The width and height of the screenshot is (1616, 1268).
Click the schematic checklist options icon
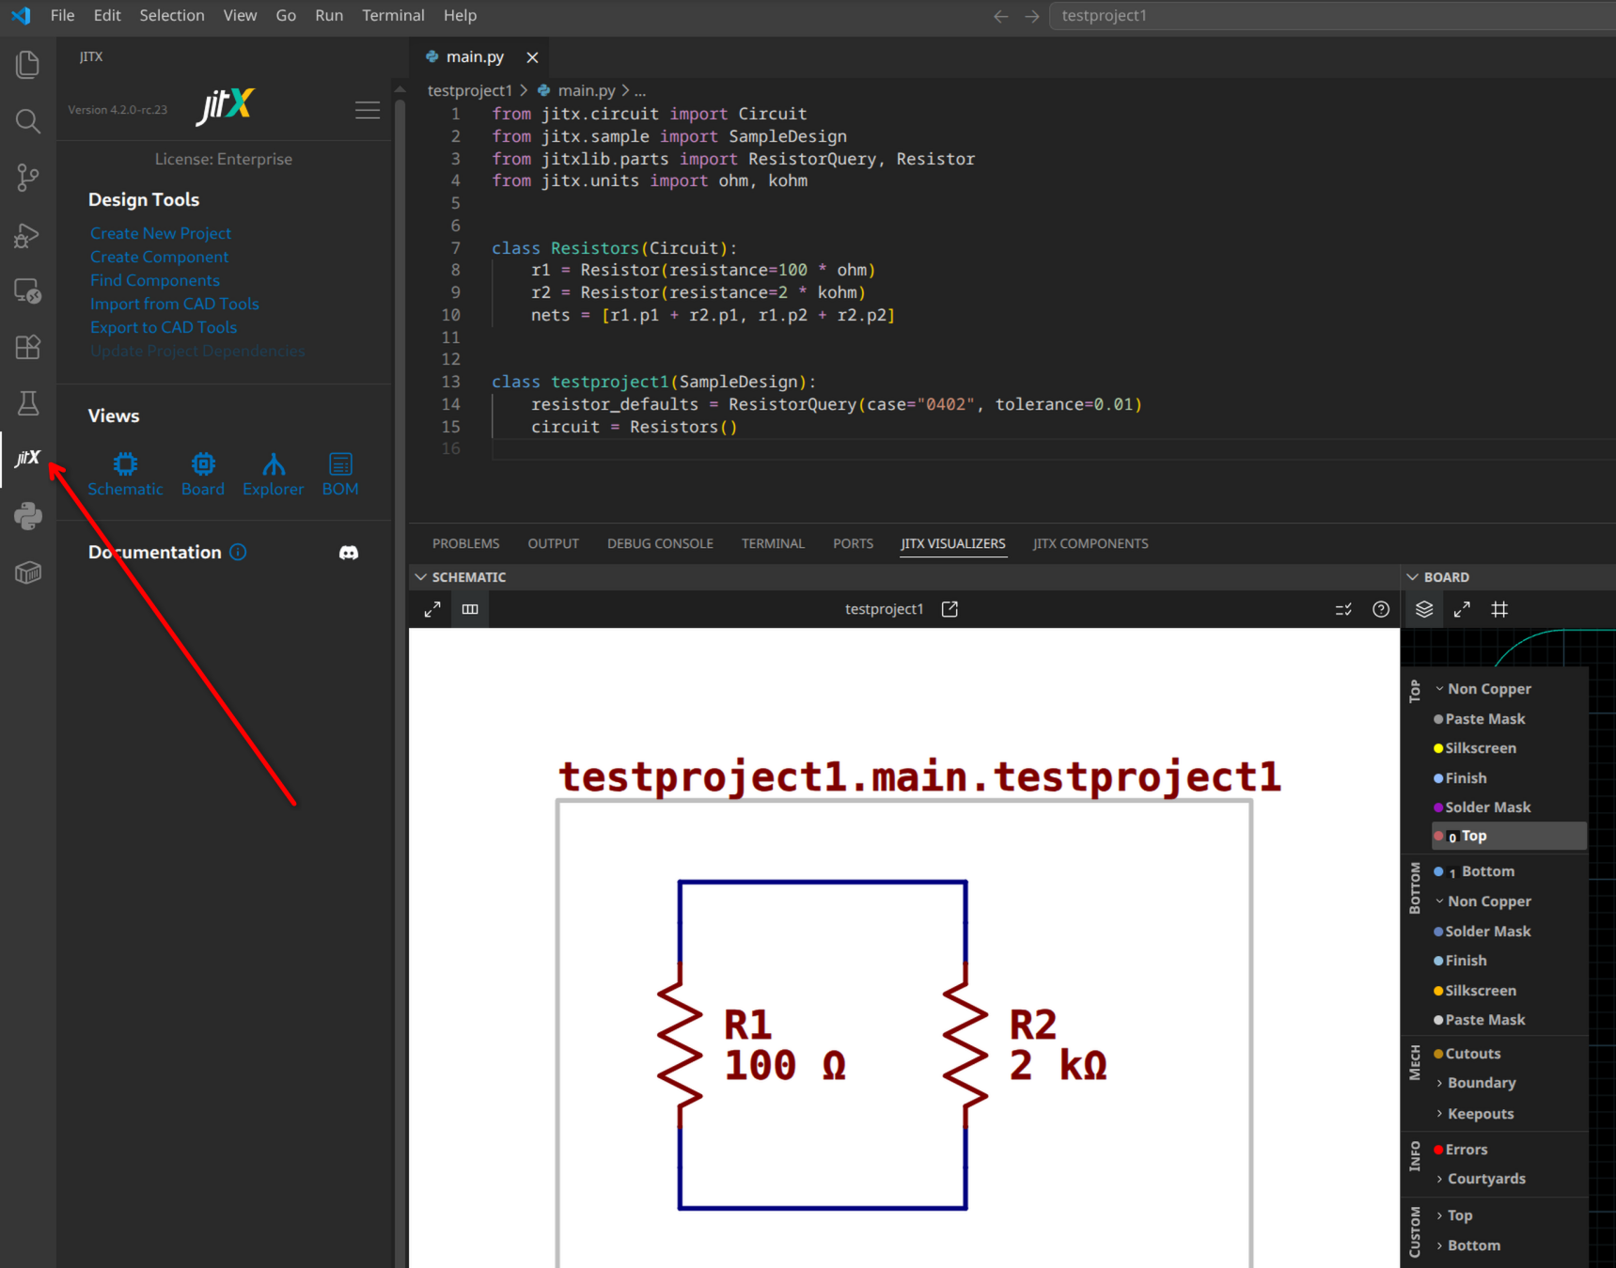(1343, 609)
